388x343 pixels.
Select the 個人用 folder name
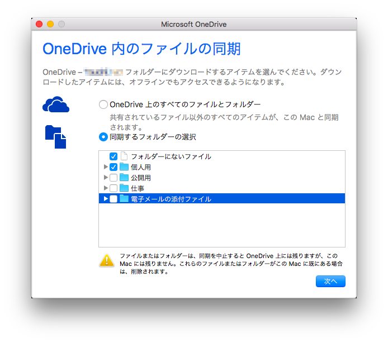[x=141, y=167]
